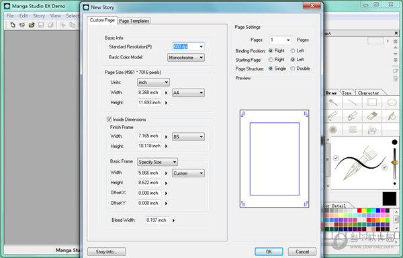Image resolution: width=403 pixels, height=258 pixels.
Task: Click the large black dot above size slider
Action: point(394,142)
